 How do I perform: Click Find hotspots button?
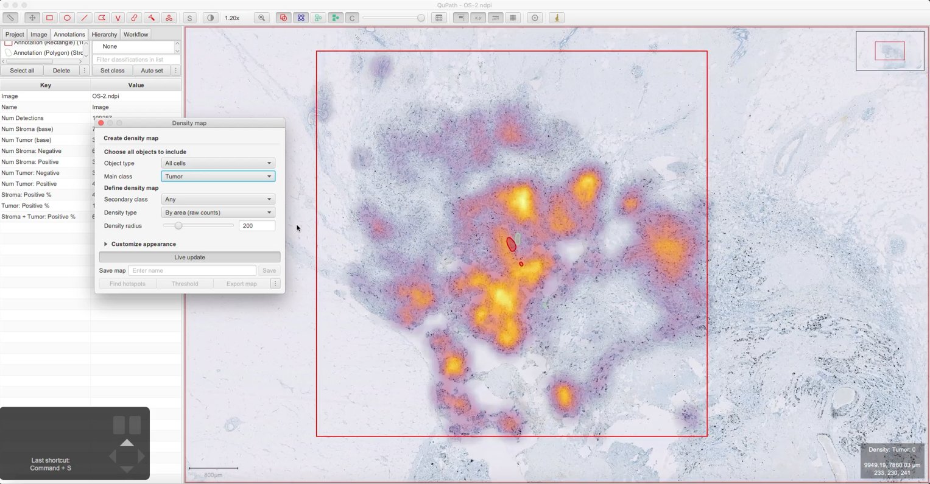coord(127,284)
